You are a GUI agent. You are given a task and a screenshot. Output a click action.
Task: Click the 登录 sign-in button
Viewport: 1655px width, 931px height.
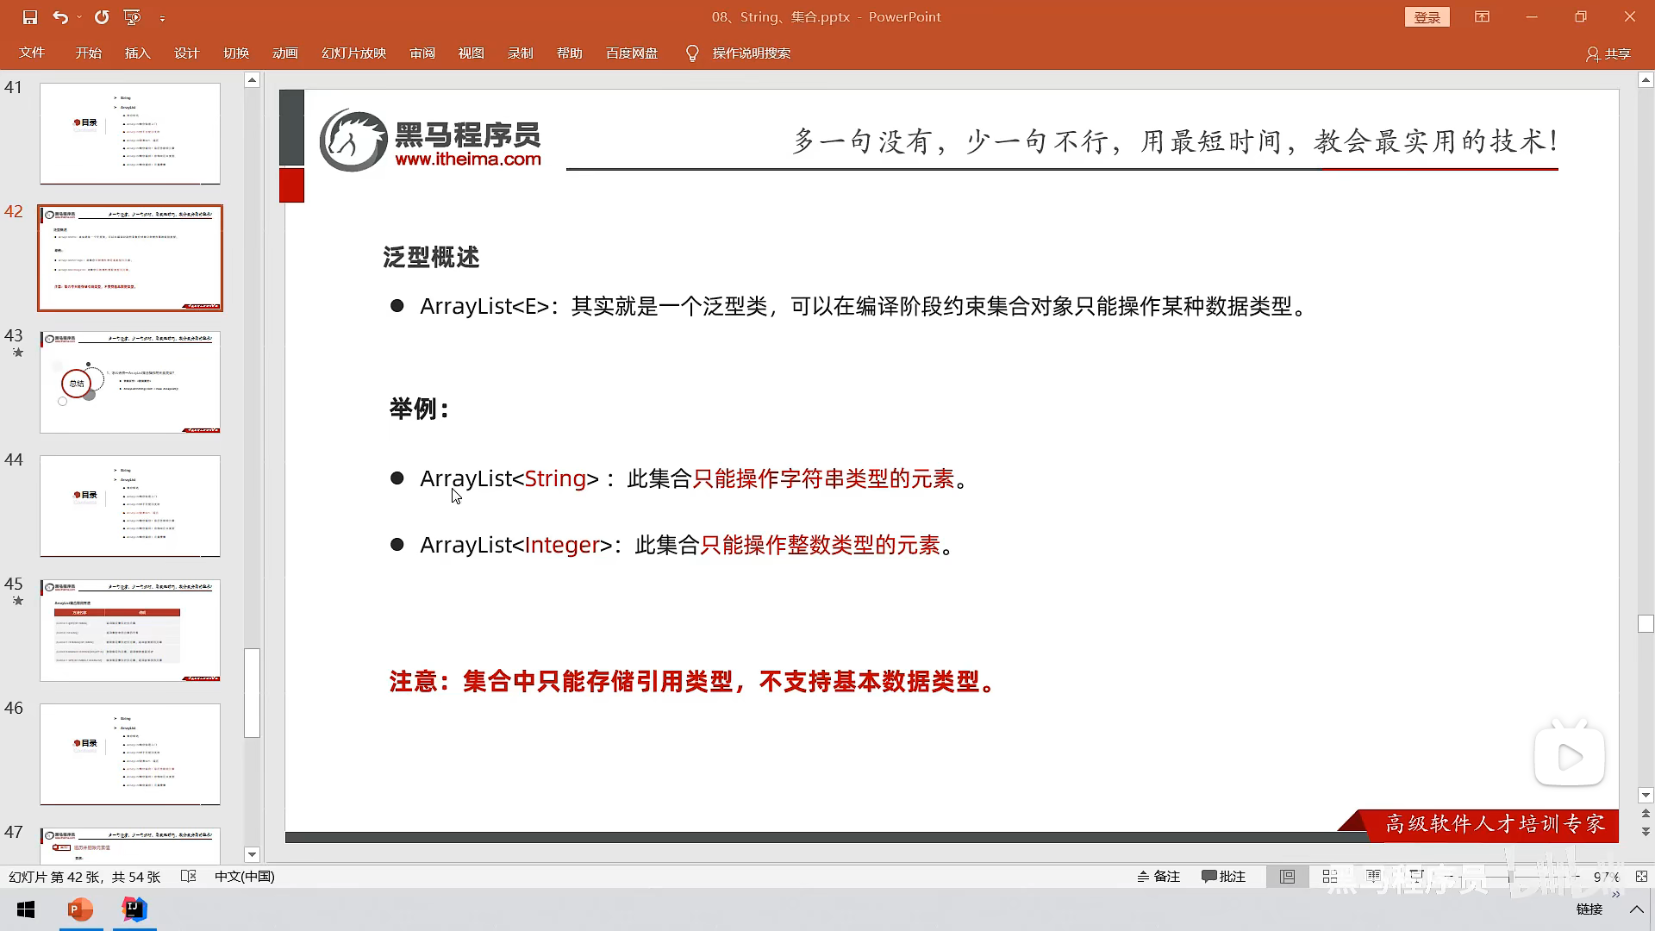point(1427,17)
